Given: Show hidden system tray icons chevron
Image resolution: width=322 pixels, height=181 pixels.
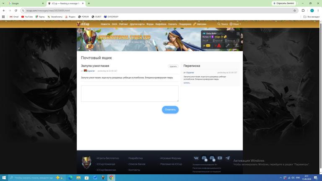Looking at the screenshot, I should (280, 178).
